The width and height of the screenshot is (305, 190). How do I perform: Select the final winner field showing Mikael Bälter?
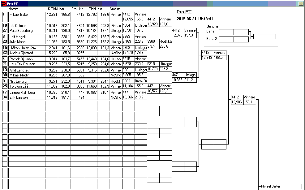(x=281, y=186)
